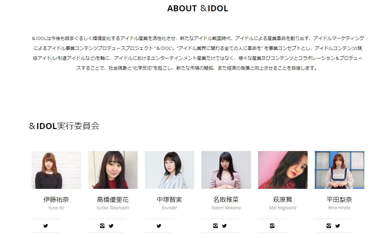
Task: Click the ABOUT &IDOL heading
Action: pos(198,8)
